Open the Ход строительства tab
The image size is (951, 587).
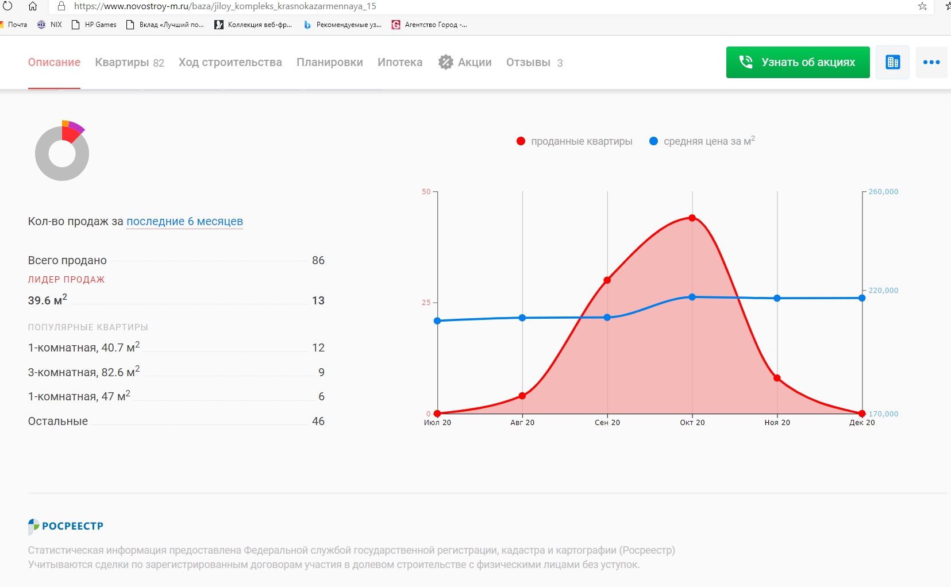(230, 63)
